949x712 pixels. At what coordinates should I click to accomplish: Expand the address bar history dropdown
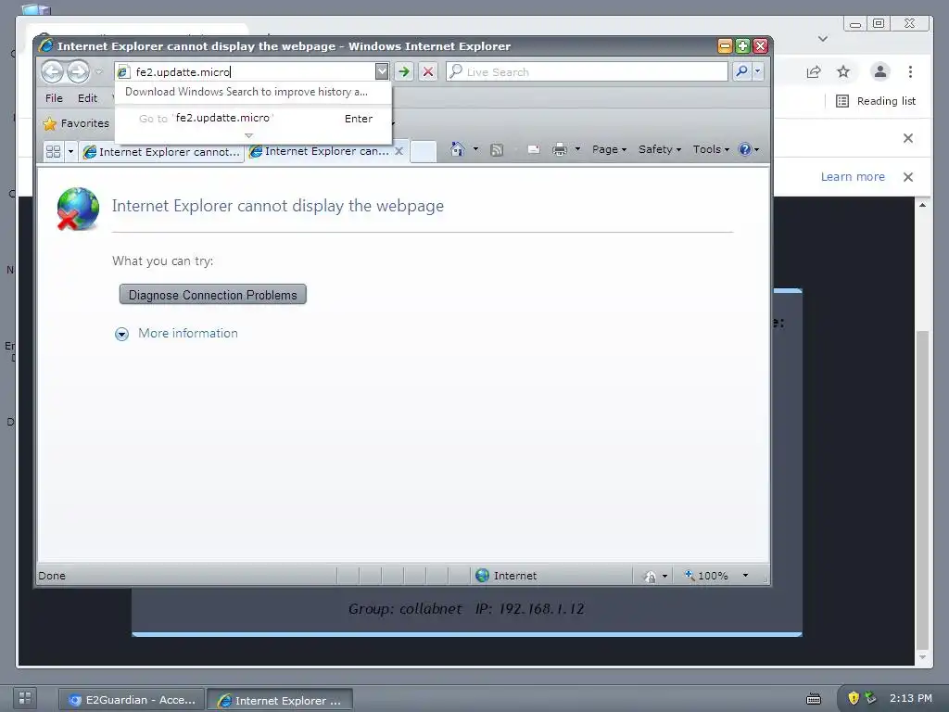pos(382,72)
